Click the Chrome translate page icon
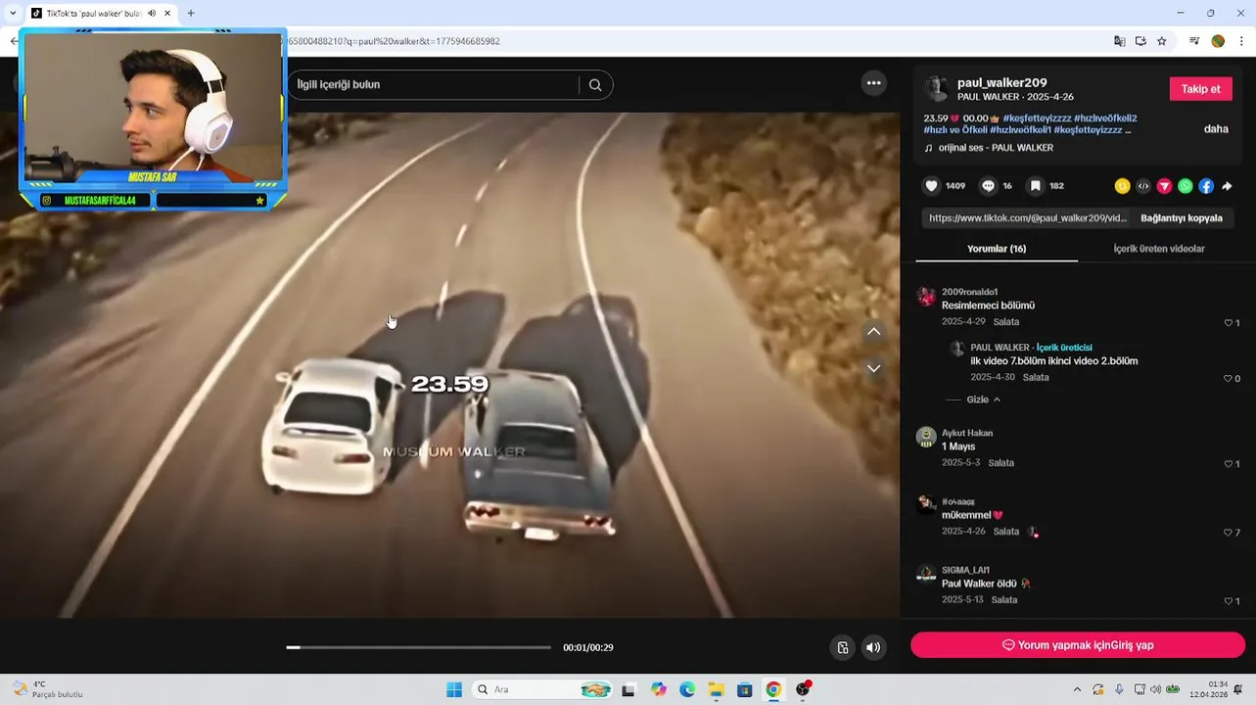This screenshot has height=705, width=1256. point(1120,41)
